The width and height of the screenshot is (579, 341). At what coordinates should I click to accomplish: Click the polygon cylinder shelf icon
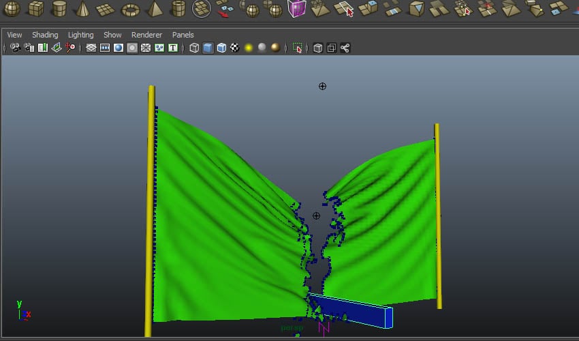click(x=59, y=9)
